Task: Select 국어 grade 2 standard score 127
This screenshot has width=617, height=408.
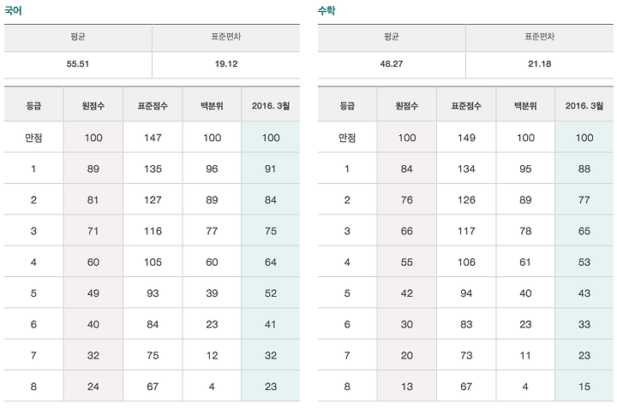Action: 153,200
